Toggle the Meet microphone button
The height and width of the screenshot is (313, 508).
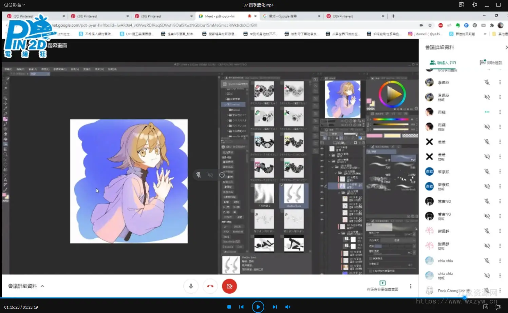[191, 286]
